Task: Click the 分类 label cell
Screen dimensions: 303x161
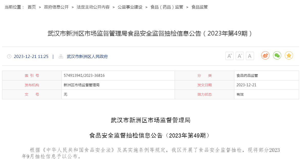Action: click(204, 76)
